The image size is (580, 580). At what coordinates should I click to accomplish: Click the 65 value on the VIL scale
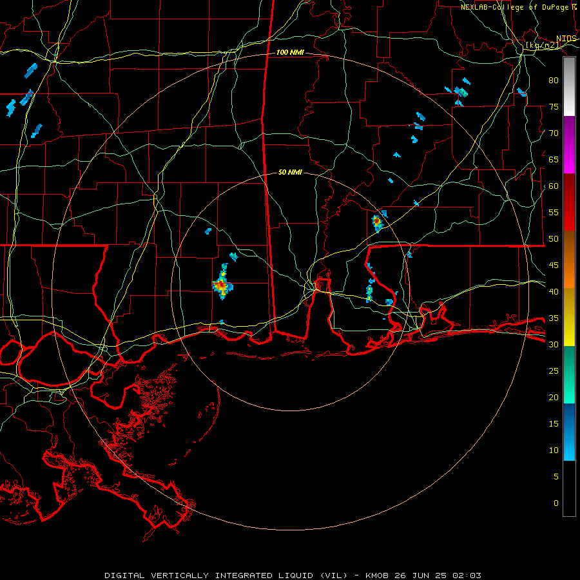click(x=554, y=160)
